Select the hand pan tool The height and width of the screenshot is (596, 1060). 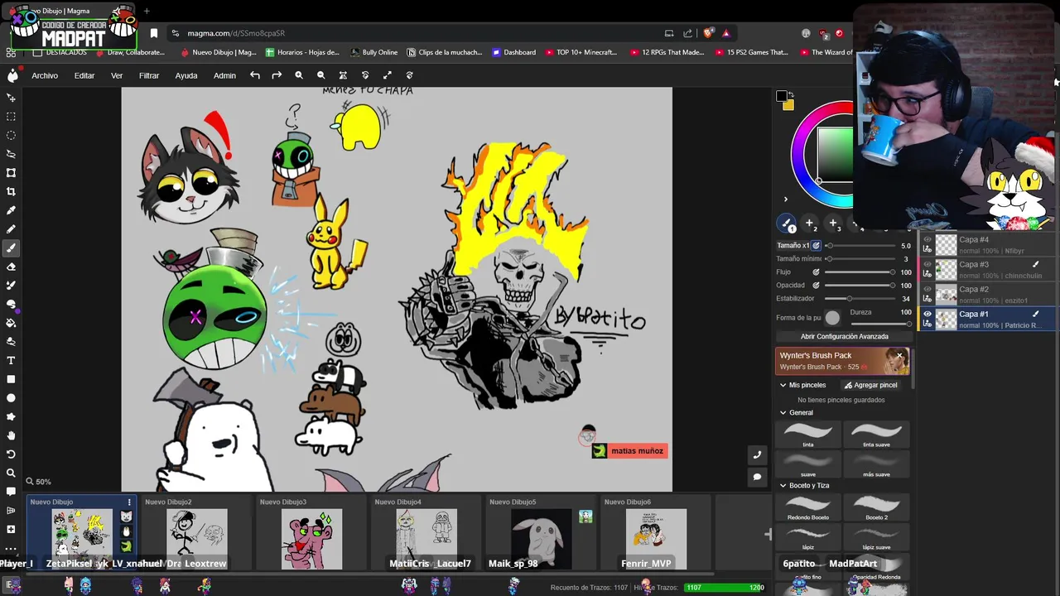11,435
